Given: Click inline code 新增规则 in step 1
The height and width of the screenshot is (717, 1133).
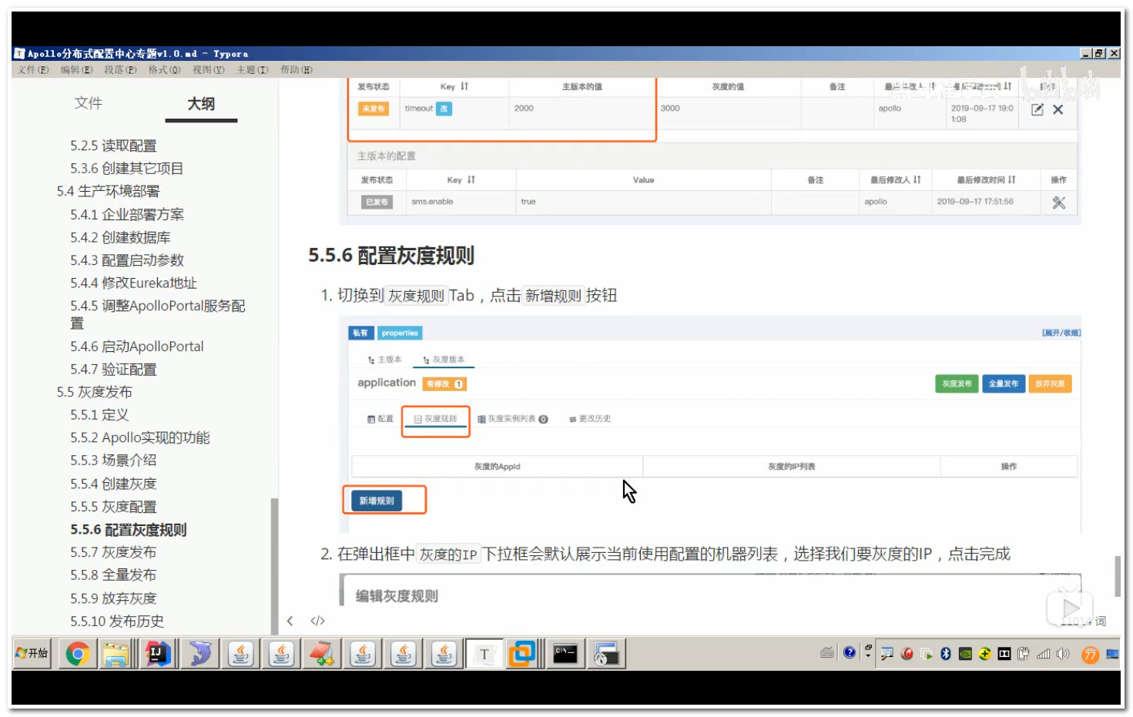Looking at the screenshot, I should 553,296.
